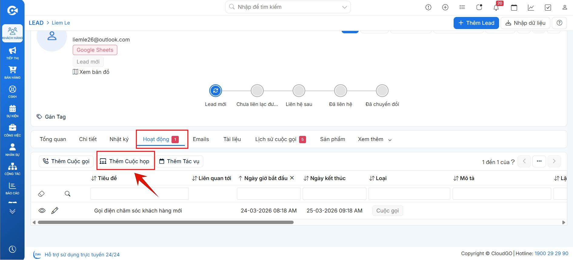The image size is (573, 260).
Task: Open Sự Kiện events module
Action: click(x=12, y=111)
